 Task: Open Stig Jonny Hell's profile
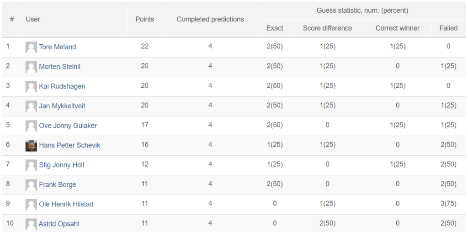pos(62,165)
